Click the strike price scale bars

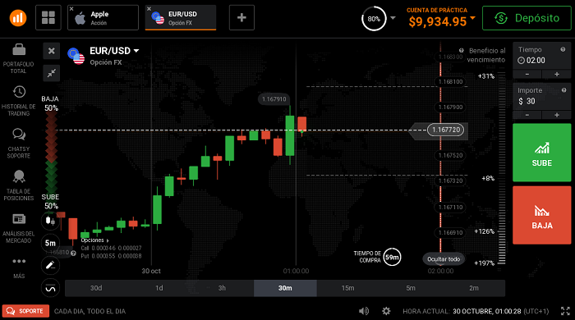502,168
